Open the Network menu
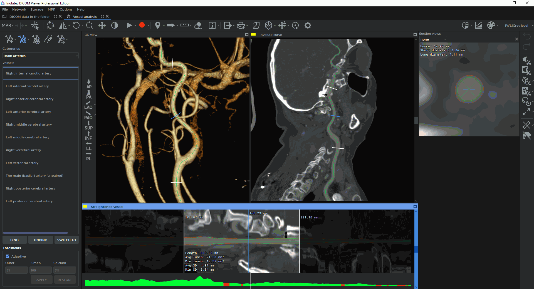534x289 pixels. (19, 9)
